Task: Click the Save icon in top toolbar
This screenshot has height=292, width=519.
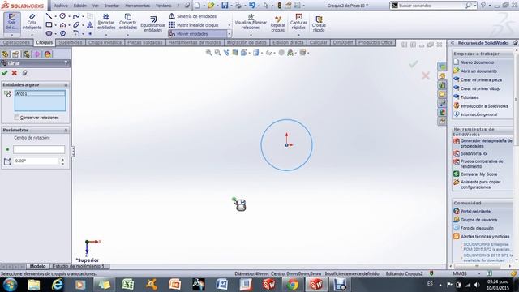Action: pos(225,6)
